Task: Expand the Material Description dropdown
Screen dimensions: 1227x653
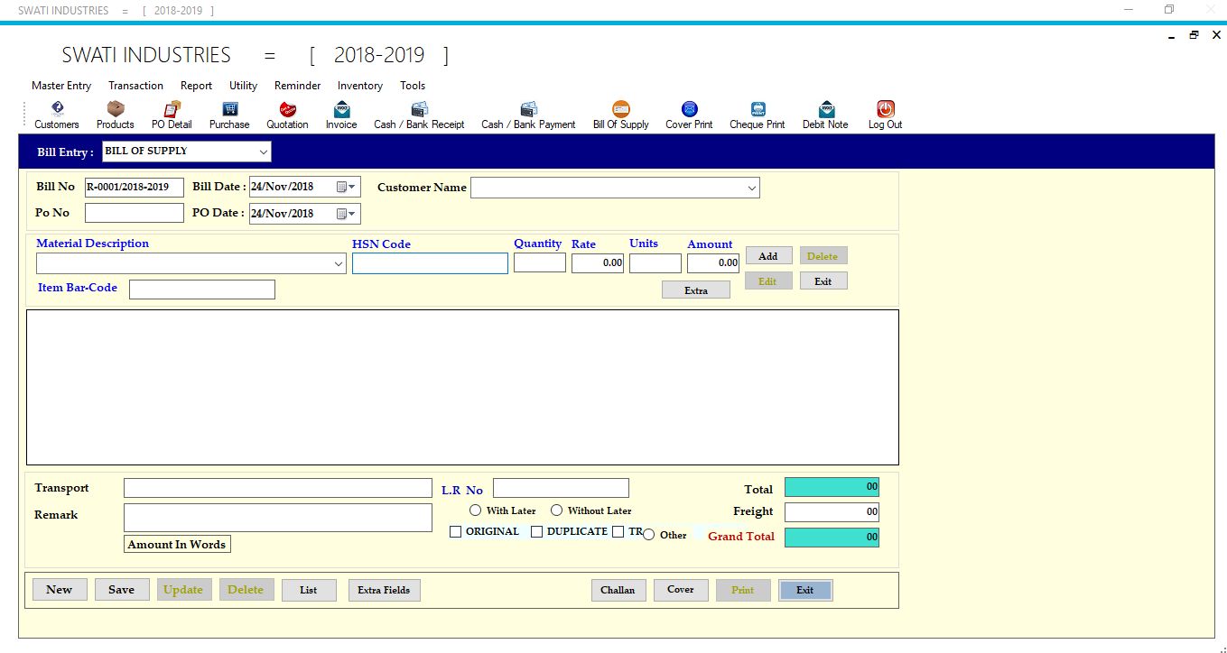Action: [x=339, y=264]
